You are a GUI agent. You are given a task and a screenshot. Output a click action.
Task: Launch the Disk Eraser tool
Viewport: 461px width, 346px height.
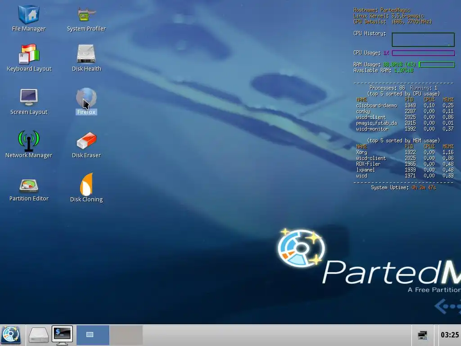tap(86, 145)
